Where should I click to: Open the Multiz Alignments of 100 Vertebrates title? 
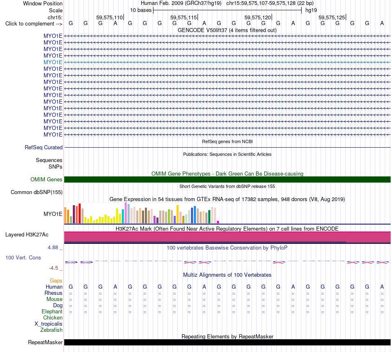pyautogui.click(x=227, y=275)
